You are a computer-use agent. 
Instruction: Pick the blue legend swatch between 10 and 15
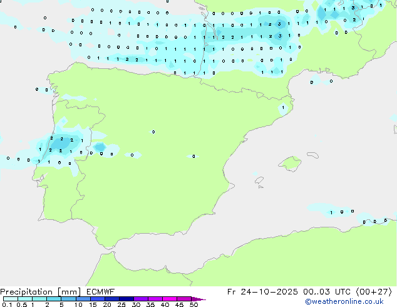[83, 299]
